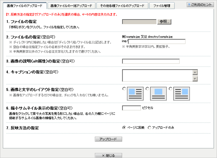This screenshot has height=158, width=217.
Task: Click the heading 7. 反映方法の指定
Action: (22, 128)
